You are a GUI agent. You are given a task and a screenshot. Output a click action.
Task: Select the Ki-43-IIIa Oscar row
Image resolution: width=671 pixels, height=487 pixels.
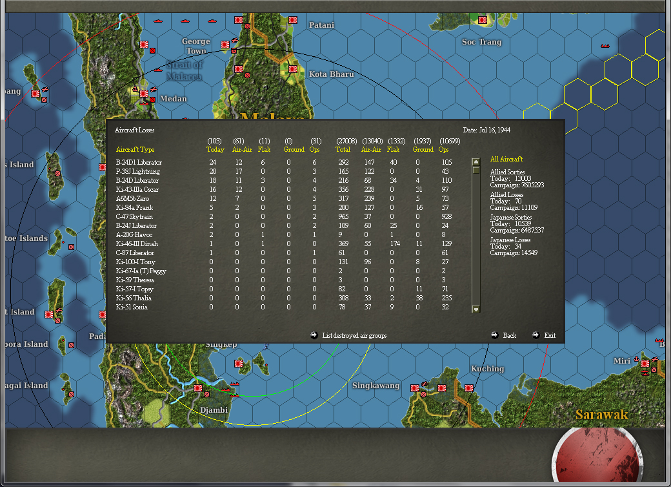285,189
